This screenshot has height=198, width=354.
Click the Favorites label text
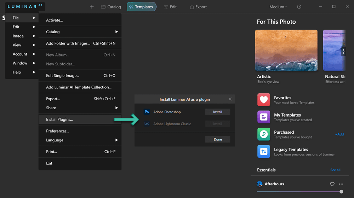click(x=282, y=98)
